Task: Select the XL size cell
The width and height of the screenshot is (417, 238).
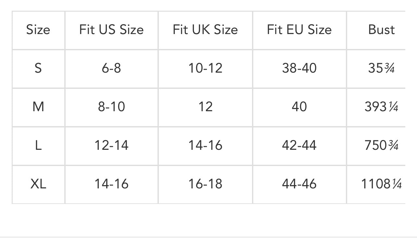Action: point(38,184)
